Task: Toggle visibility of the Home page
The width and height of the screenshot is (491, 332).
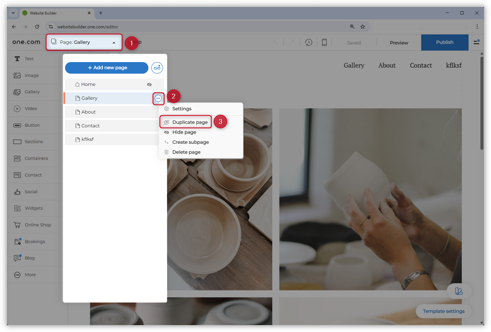Action: pos(149,84)
